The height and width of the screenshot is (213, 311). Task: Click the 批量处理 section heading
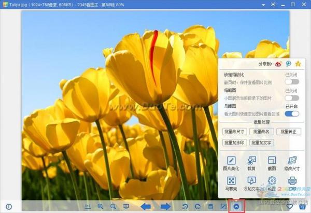point(262,122)
